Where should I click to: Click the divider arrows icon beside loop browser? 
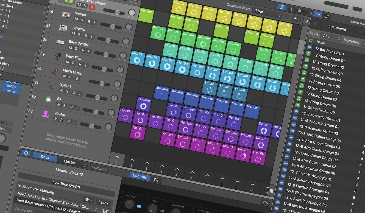[307, 21]
